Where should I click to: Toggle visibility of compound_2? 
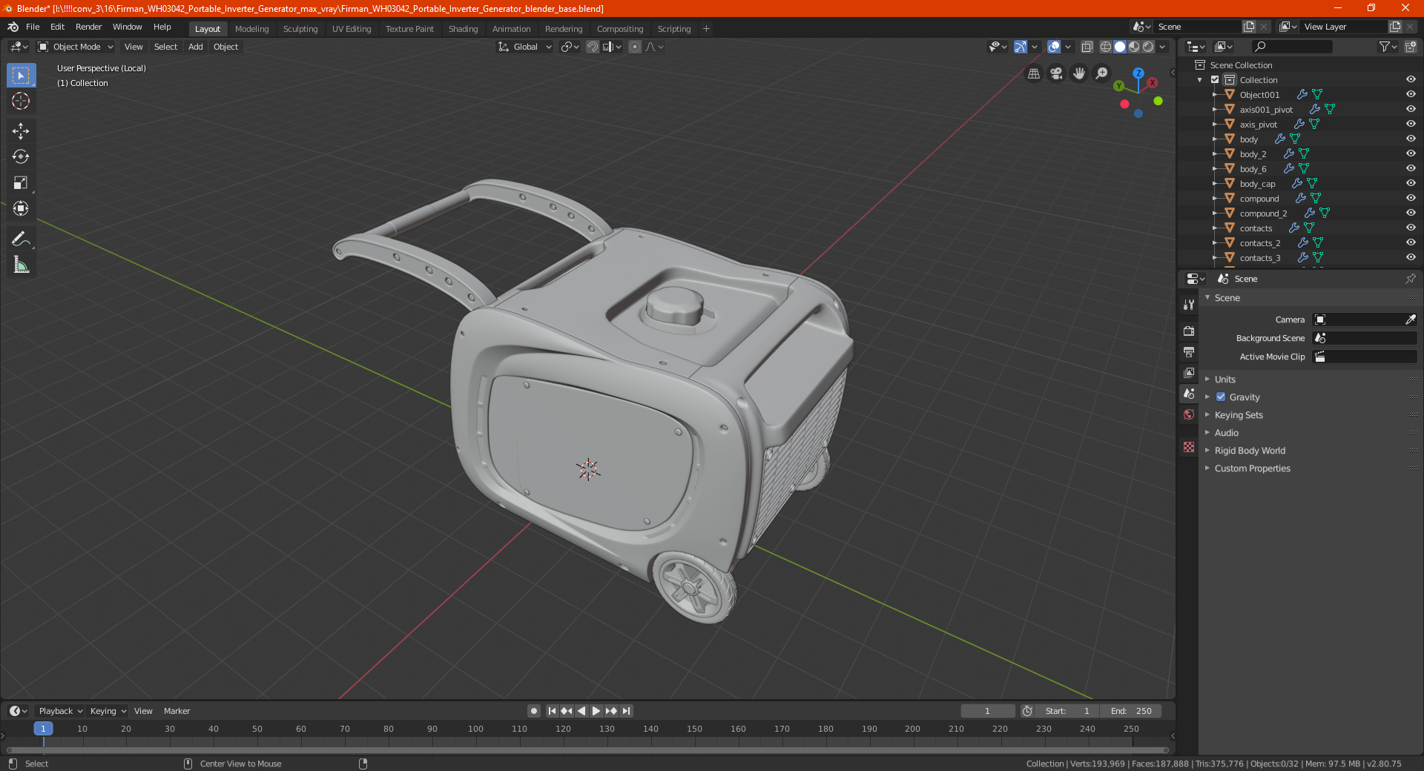1411,214
